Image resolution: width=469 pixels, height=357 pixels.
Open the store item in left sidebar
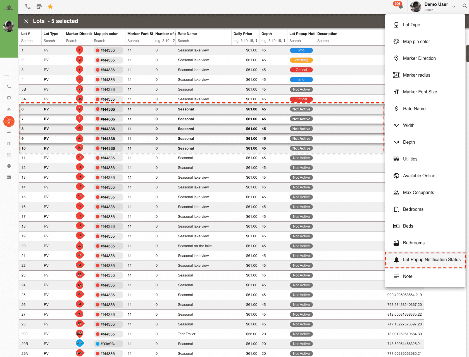(9, 98)
